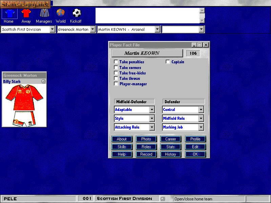View player Skills

122,147
